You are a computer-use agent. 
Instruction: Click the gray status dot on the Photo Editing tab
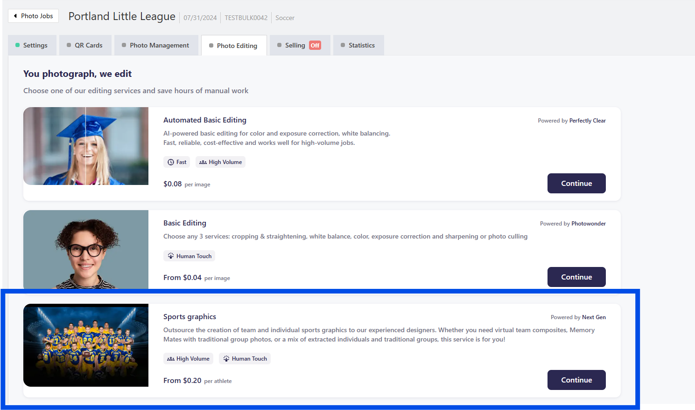(211, 46)
